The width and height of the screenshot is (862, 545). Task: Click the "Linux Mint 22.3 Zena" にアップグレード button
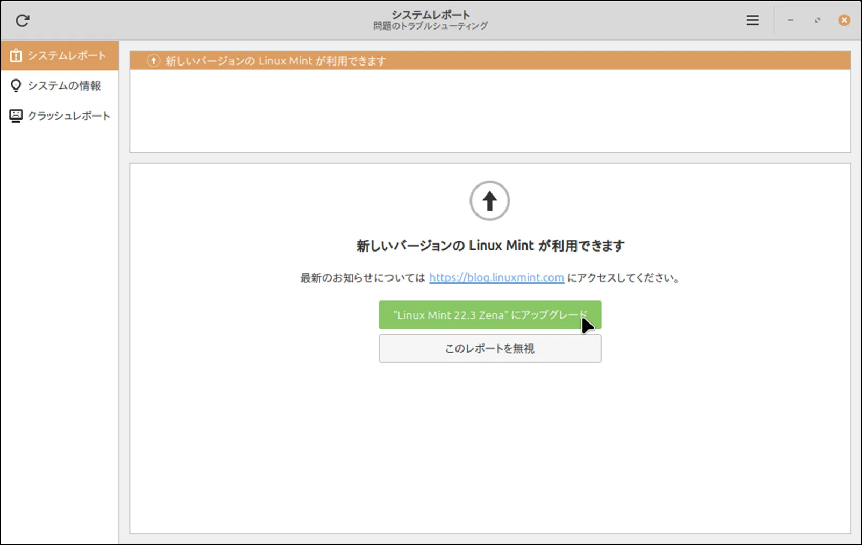point(490,315)
